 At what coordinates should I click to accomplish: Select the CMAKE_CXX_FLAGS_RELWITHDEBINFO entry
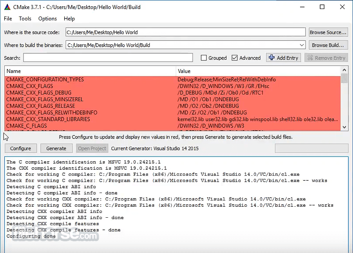pyautogui.click(x=52, y=113)
